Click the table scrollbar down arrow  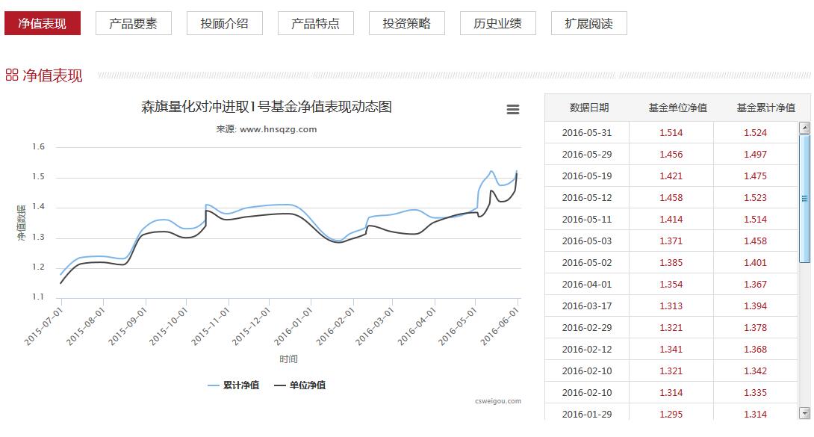804,413
